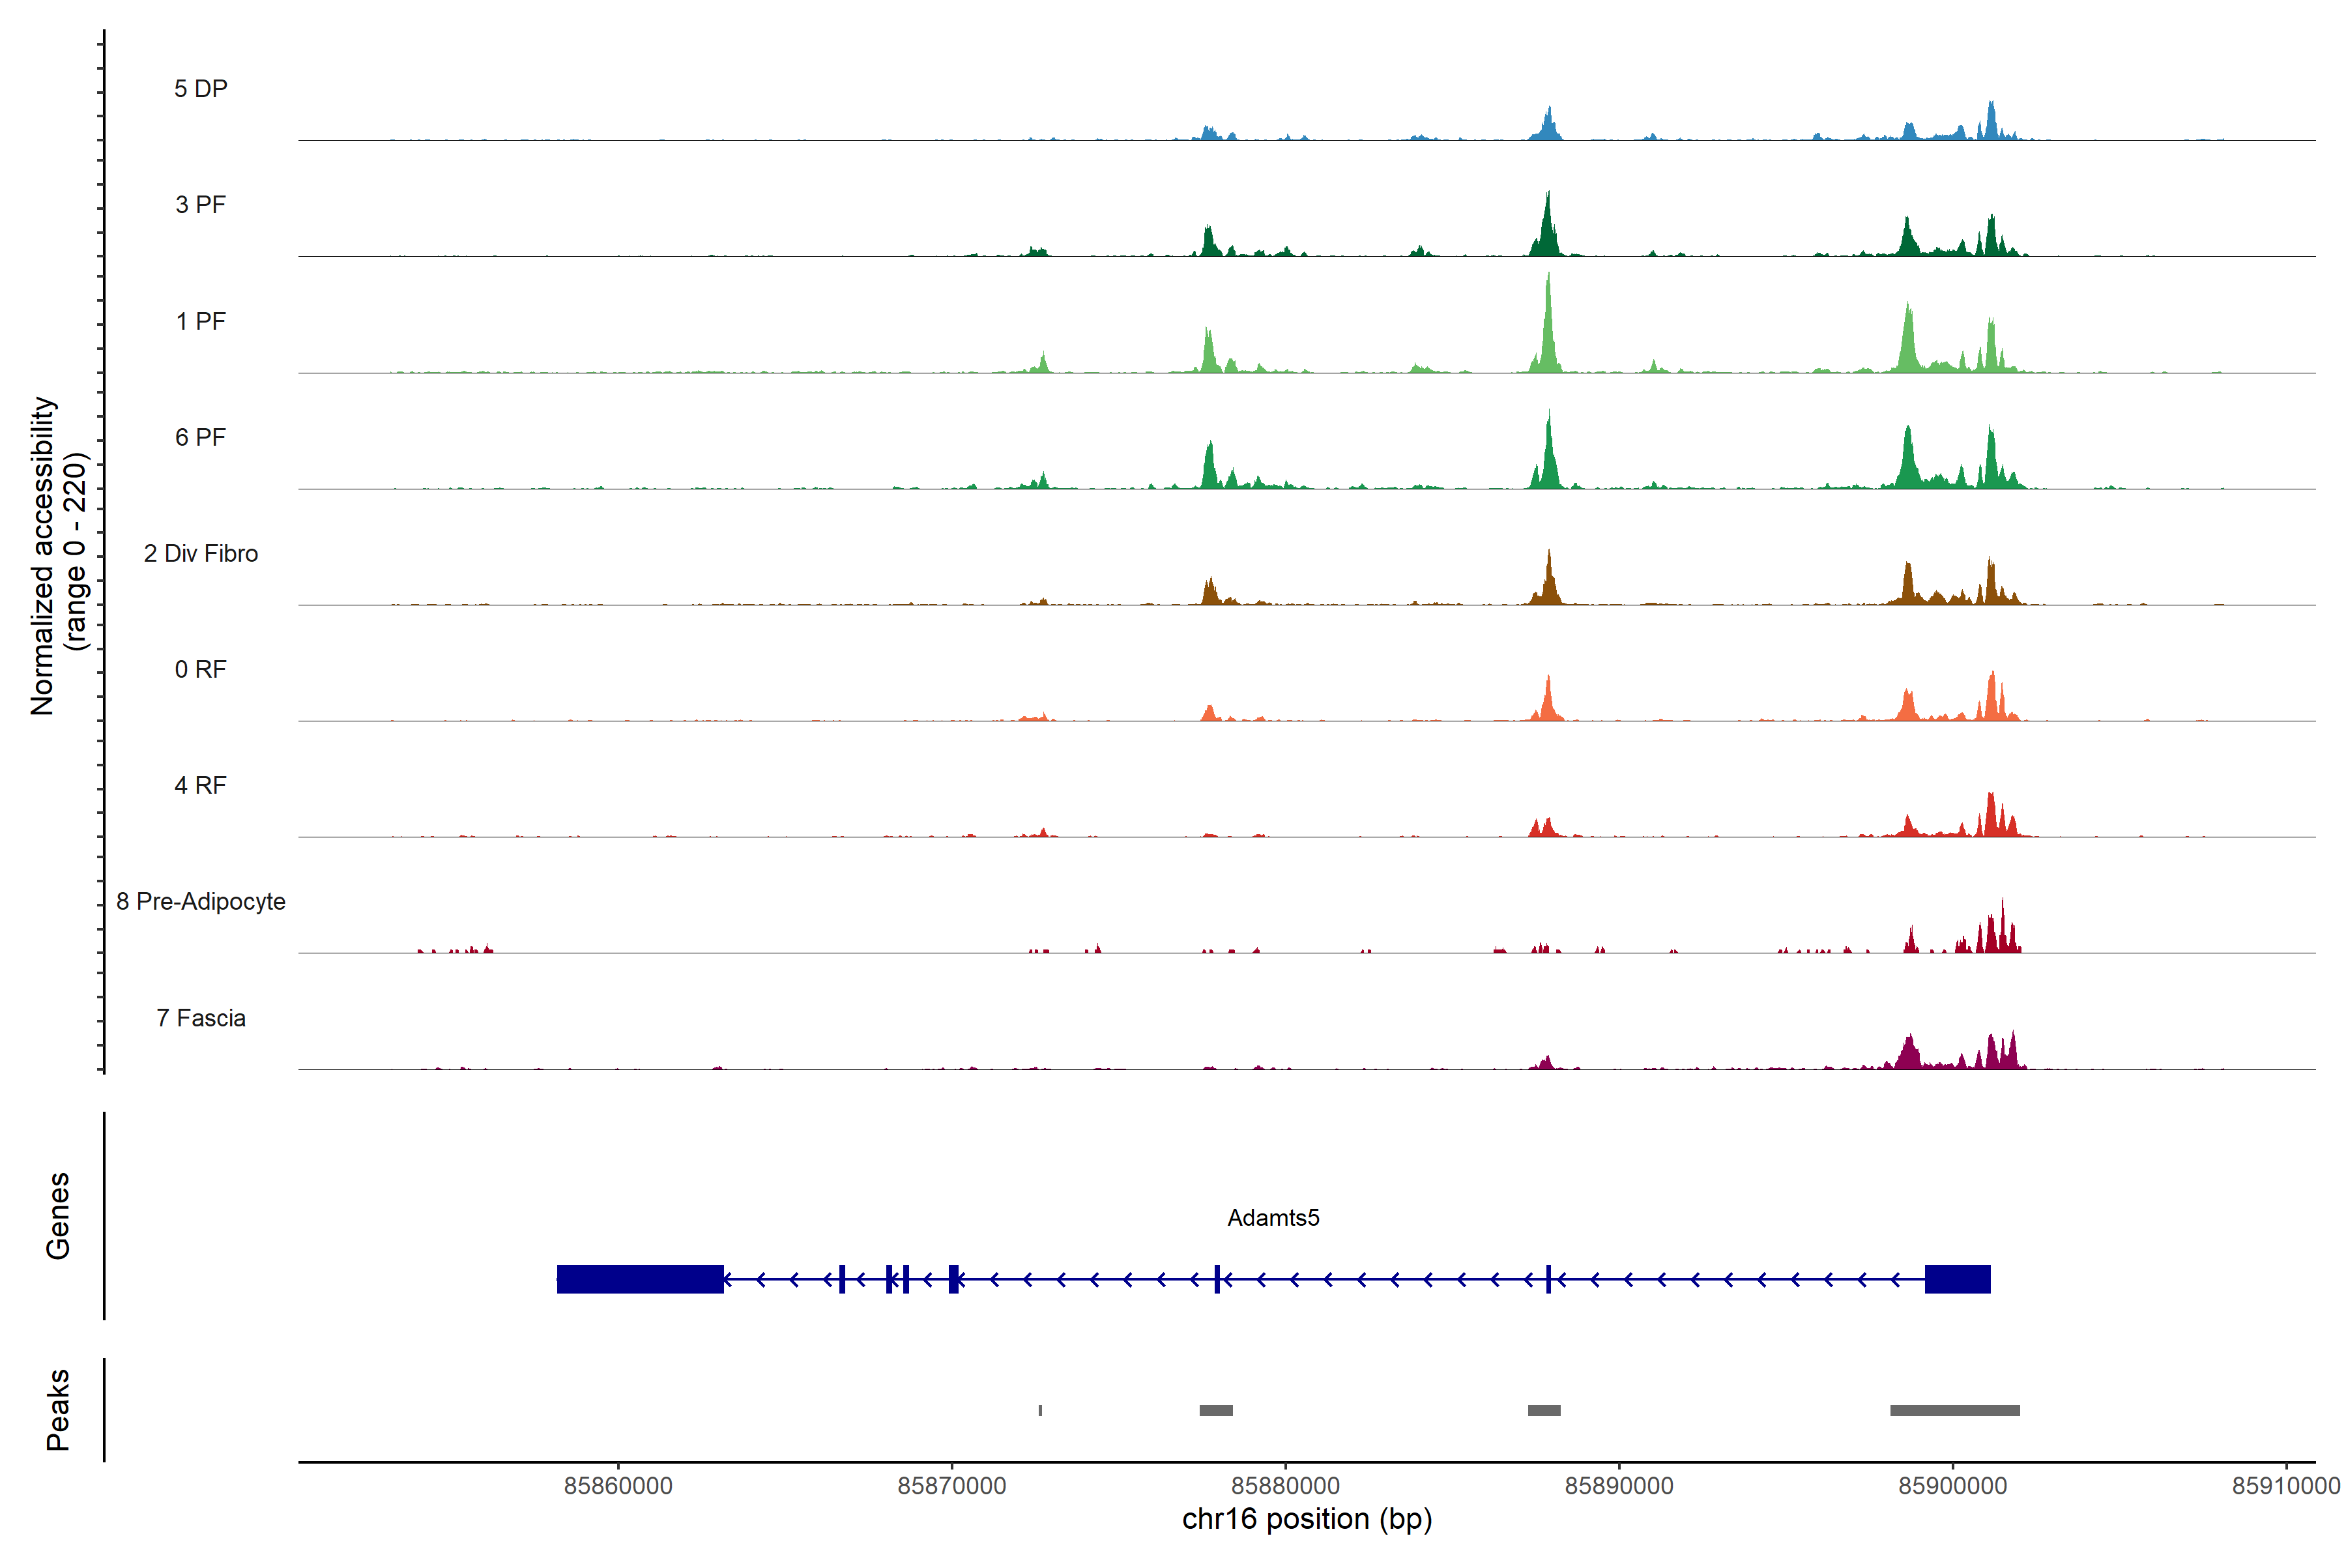Click the tiny gray peak marker near 85872000
Viewport: 2346px width, 1564px height.
click(x=1040, y=1410)
